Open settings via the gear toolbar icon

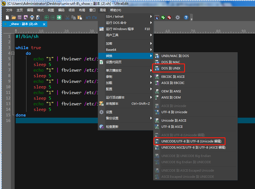(x=178, y=17)
